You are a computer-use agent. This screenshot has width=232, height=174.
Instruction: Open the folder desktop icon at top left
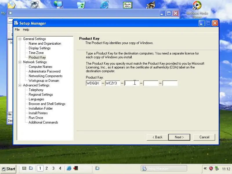(11, 4)
